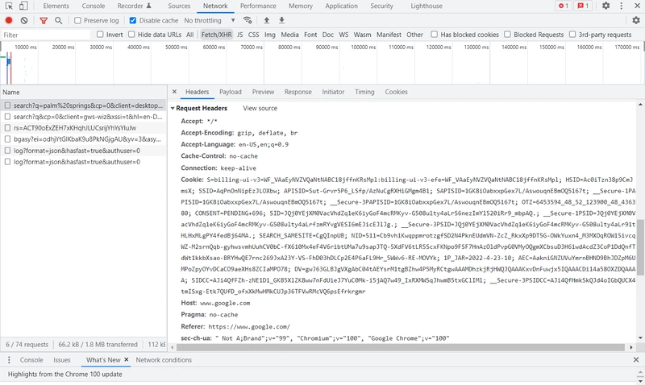The height and width of the screenshot is (385, 645).
Task: View the Timing tab
Action: tap(364, 92)
